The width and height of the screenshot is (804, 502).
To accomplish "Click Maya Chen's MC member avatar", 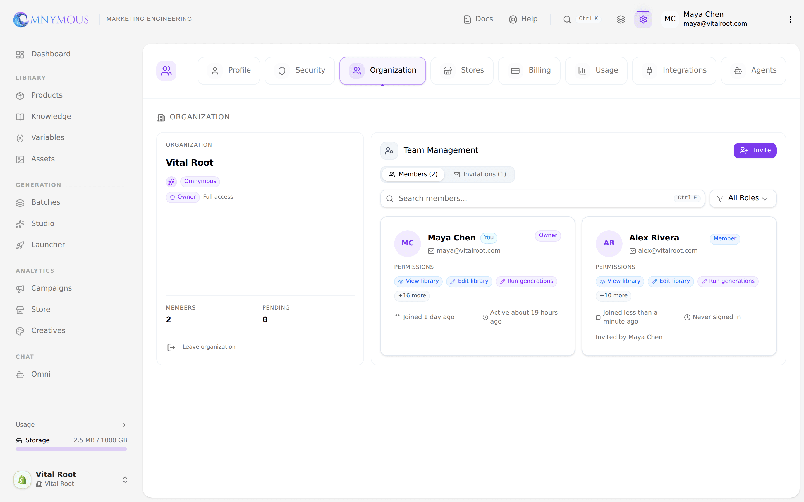I will 407,243.
